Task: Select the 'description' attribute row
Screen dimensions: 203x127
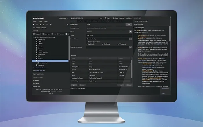Action: (x=101, y=67)
